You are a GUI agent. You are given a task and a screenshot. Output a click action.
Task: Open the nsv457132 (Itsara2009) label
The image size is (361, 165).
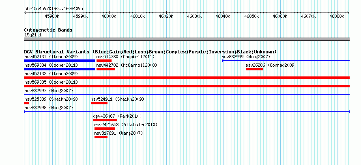(x=51, y=74)
